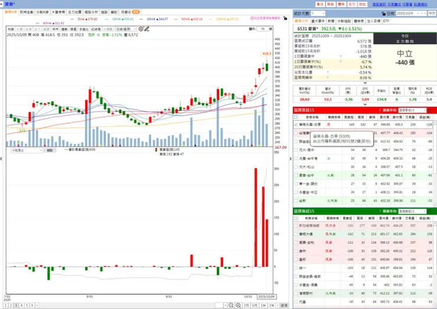Image resolution: width=437 pixels, height=309 pixels.
Task: Click help icon next to 1日籌碼集中(%)
Action: (x=341, y=62)
